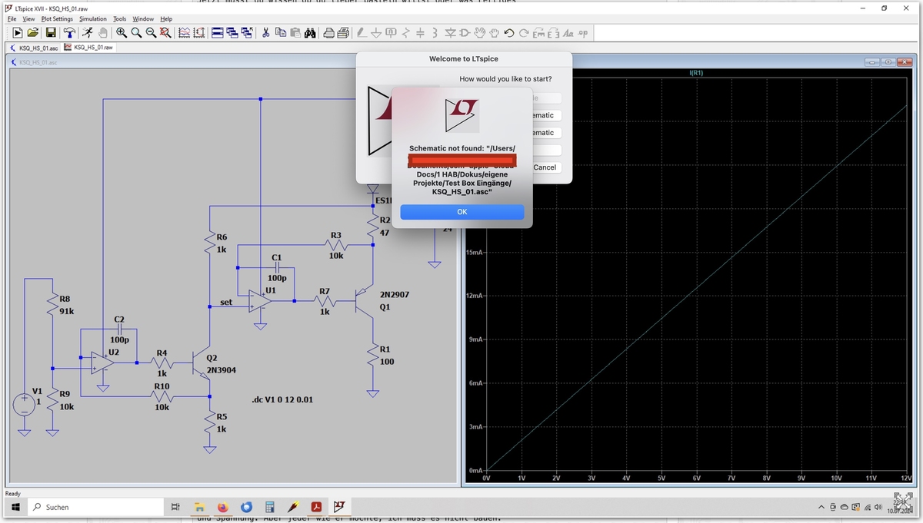The image size is (923, 523).
Task: Click the New Schematic toolbar icon
Action: [18, 33]
